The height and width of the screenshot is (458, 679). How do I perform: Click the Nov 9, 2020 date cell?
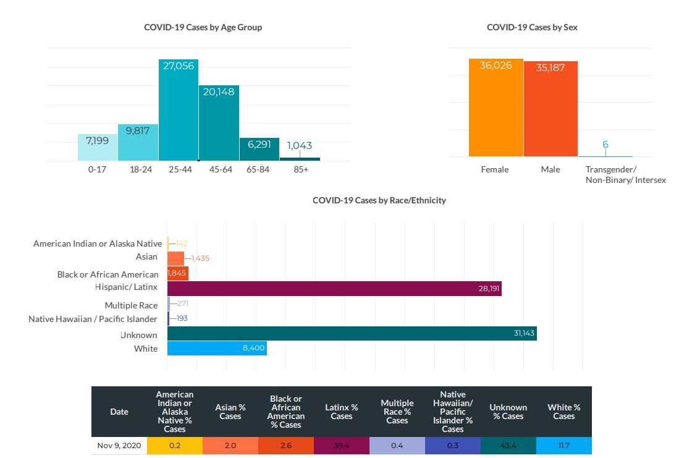coord(119,446)
